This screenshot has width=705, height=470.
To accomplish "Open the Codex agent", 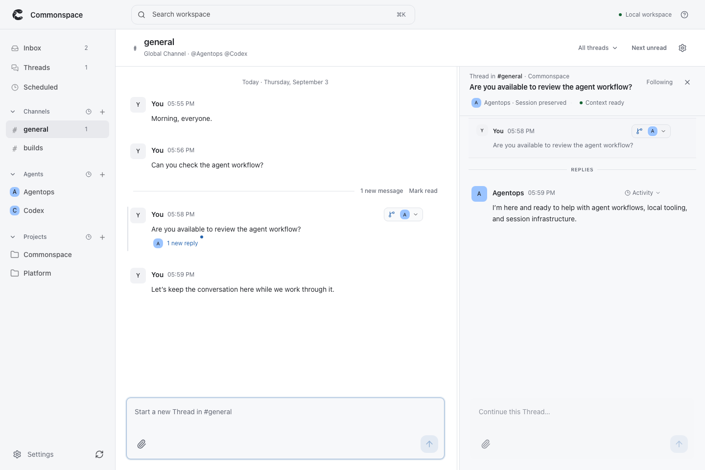I will tap(57, 211).
